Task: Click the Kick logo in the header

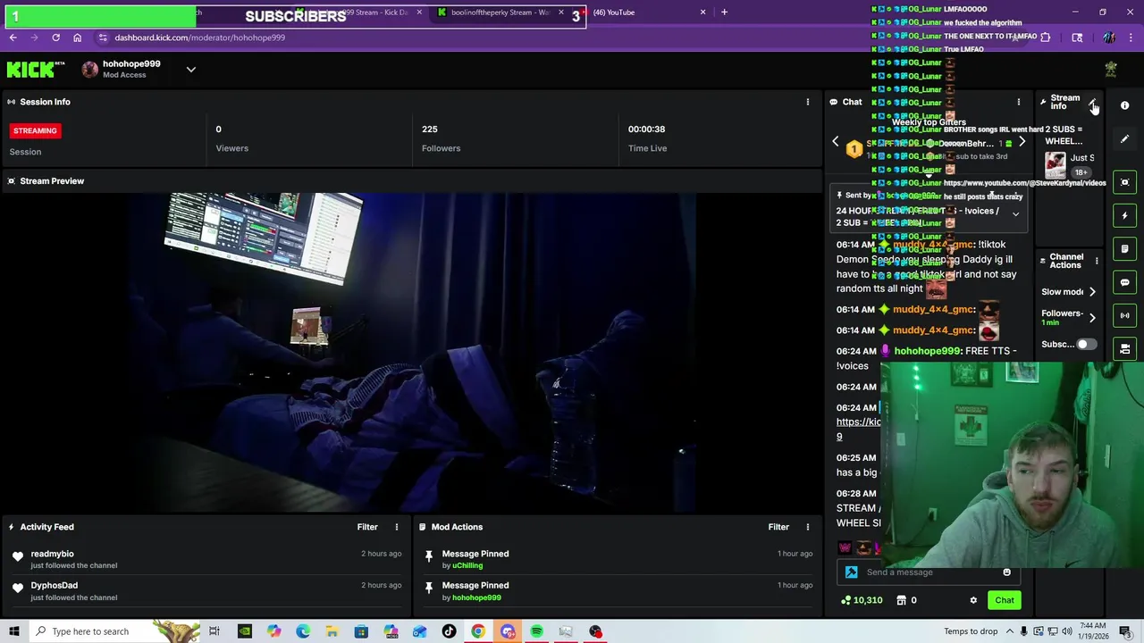Action: click(36, 70)
